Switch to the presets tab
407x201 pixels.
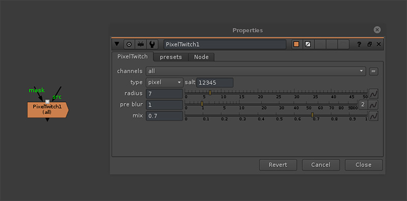pos(171,57)
